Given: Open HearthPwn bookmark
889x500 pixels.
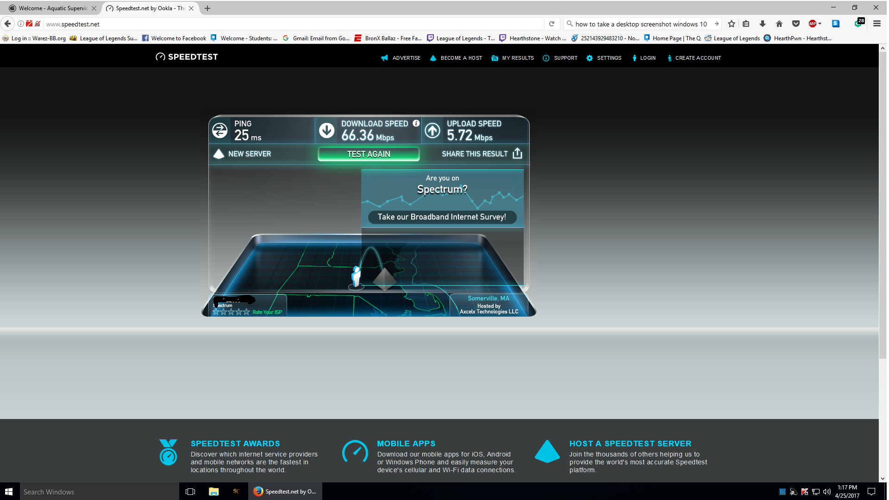Looking at the screenshot, I should click(798, 38).
